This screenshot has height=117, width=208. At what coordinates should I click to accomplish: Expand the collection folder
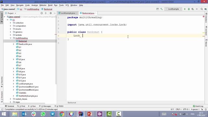tap(10, 23)
